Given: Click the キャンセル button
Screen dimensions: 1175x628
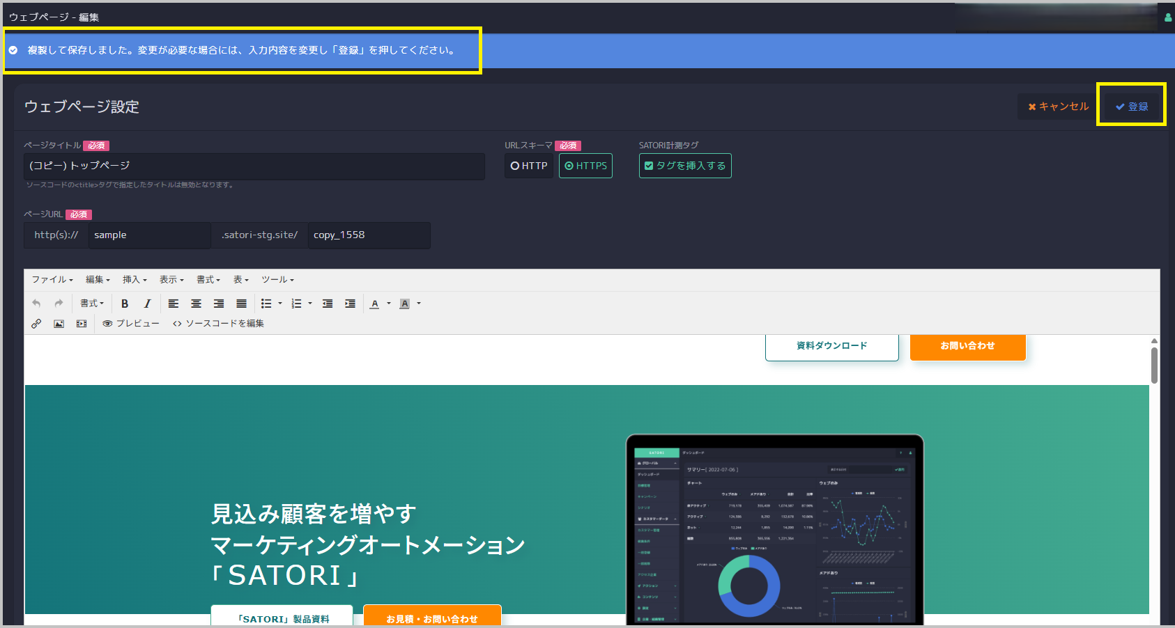Looking at the screenshot, I should [1058, 107].
